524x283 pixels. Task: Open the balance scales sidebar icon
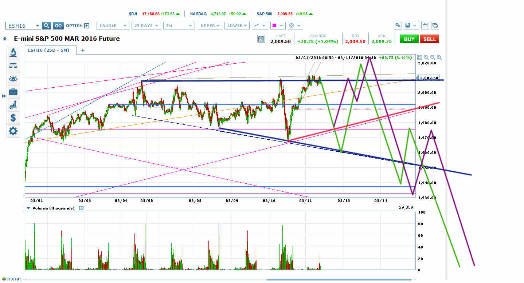point(13,66)
